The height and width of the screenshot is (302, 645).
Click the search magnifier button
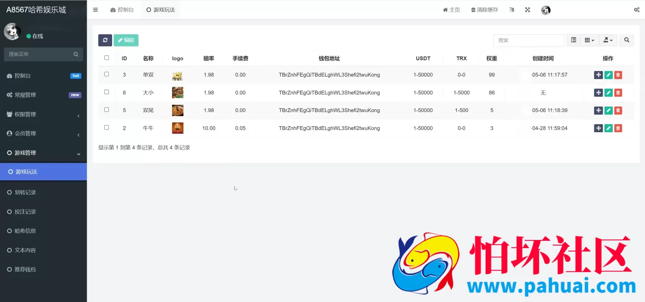[626, 40]
